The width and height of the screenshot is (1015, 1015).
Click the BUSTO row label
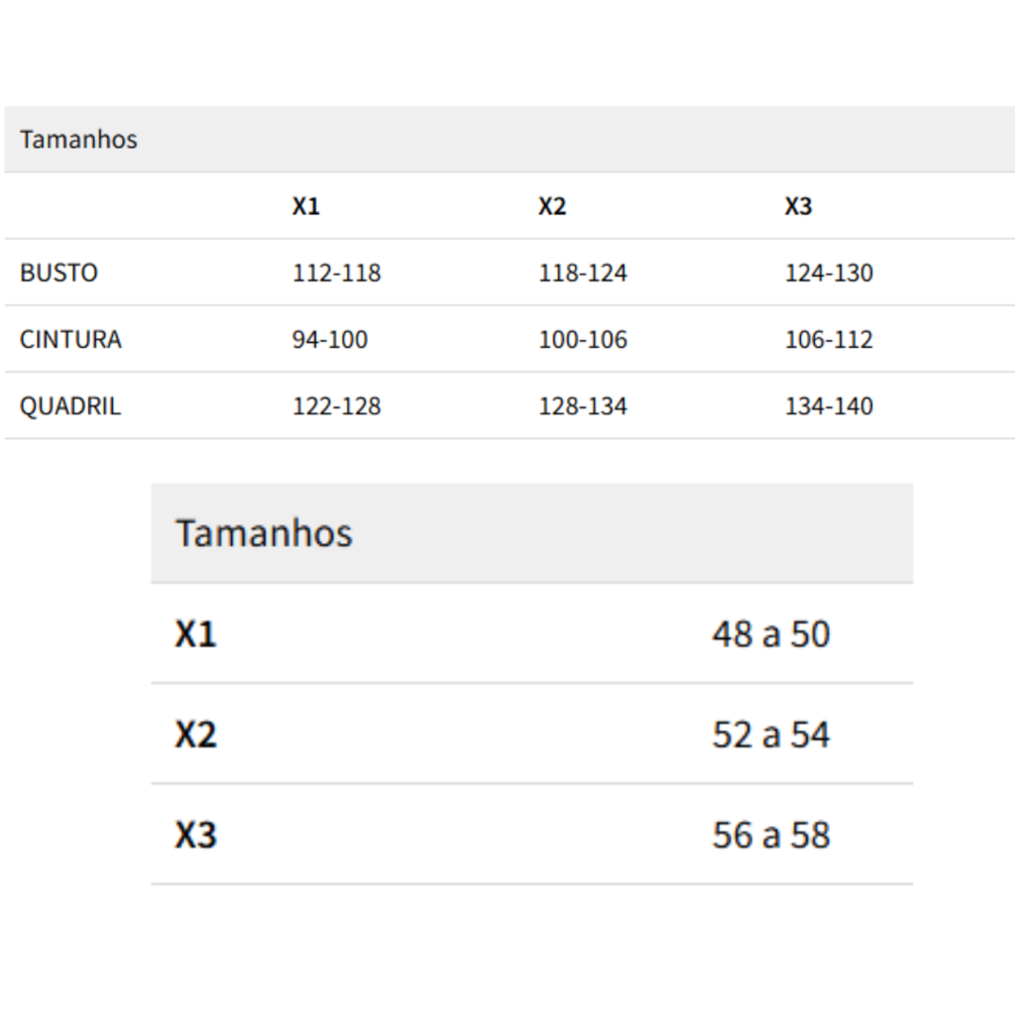point(58,273)
